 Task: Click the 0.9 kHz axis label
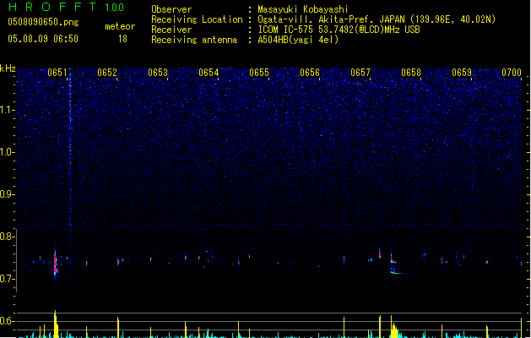[x=7, y=194]
